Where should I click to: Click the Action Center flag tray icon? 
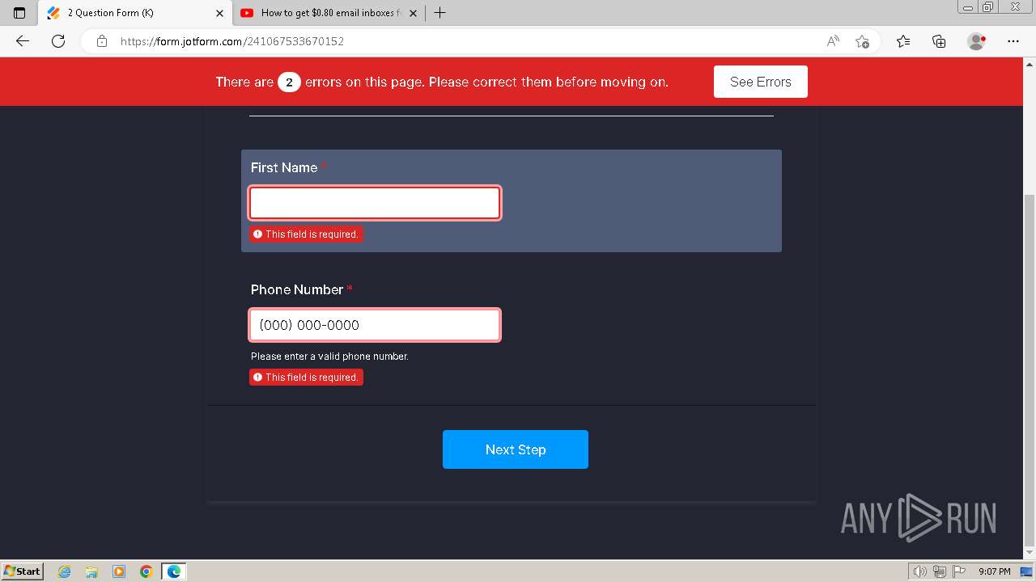coord(957,571)
